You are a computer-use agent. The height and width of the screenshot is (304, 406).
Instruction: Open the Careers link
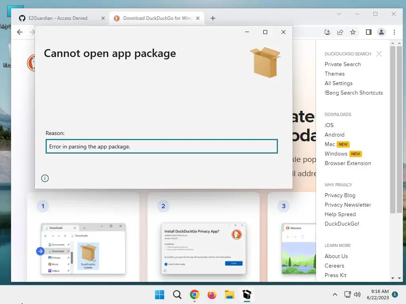[334, 266]
